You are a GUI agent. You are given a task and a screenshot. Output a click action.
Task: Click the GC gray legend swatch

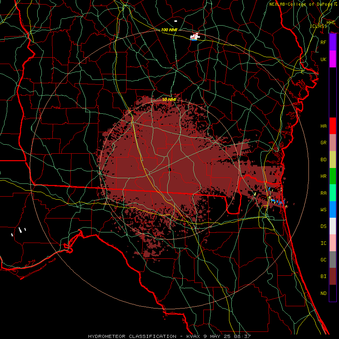pos(333,260)
